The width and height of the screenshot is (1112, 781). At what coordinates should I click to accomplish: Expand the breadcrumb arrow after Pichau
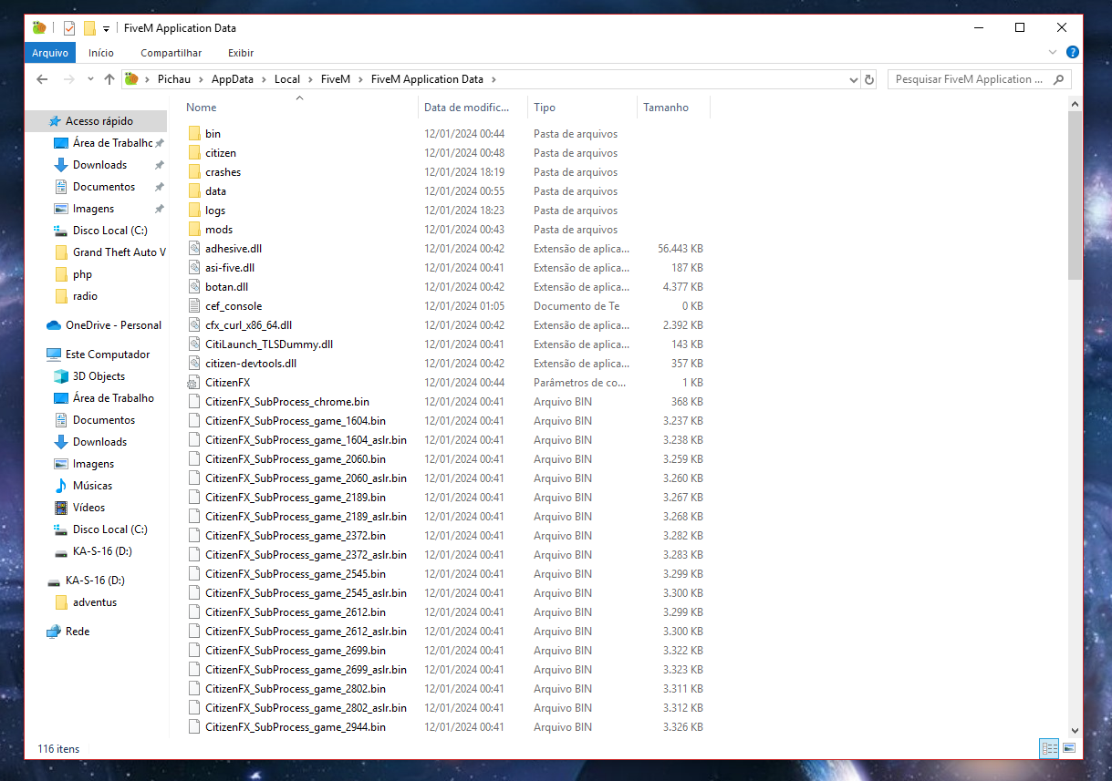(201, 79)
